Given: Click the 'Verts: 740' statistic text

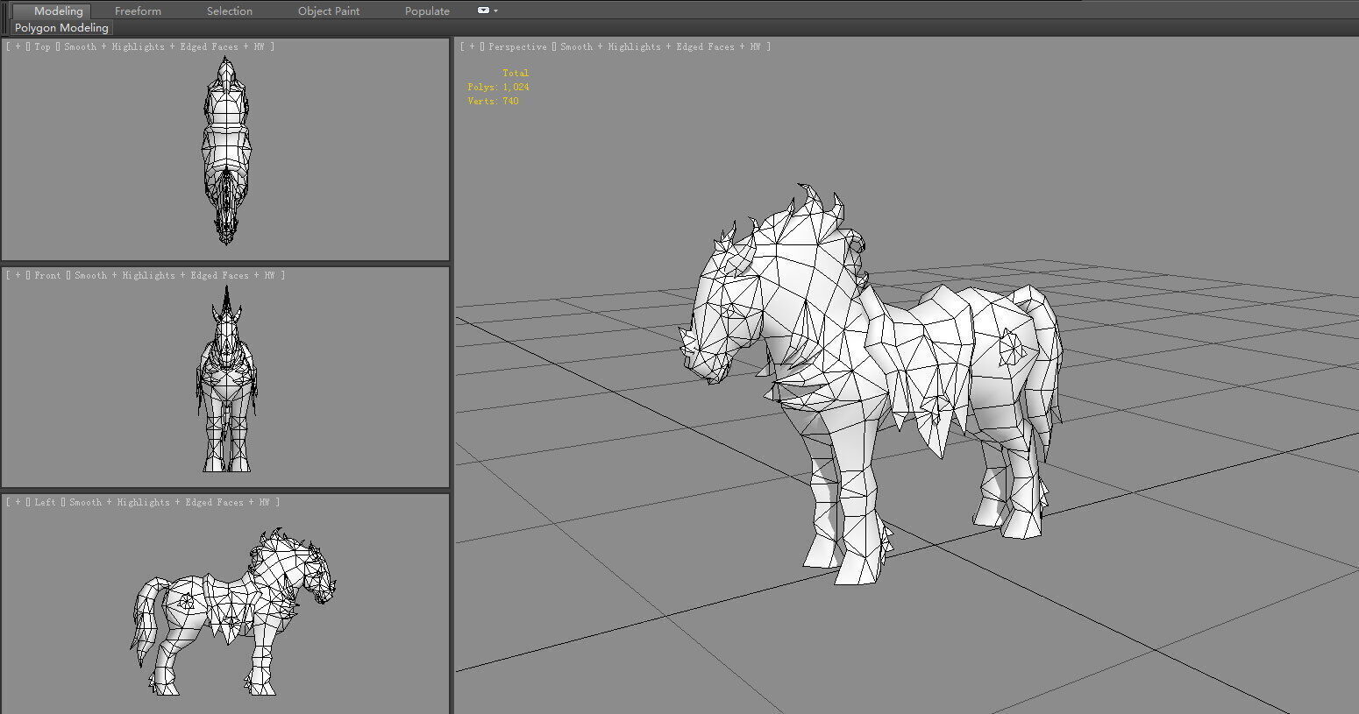Looking at the screenshot, I should pos(493,101).
